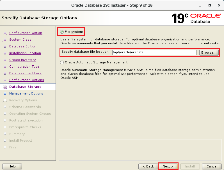Click the 'Specify database file location:' label
224x170 pixels.
[x=85, y=52]
